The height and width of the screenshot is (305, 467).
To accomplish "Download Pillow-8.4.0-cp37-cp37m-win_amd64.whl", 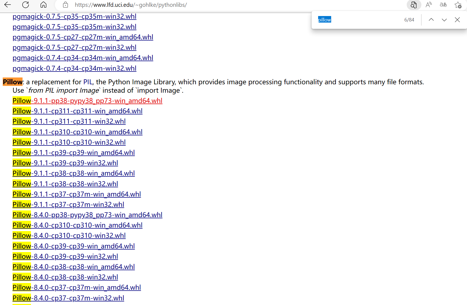I will pyautogui.click(x=77, y=287).
